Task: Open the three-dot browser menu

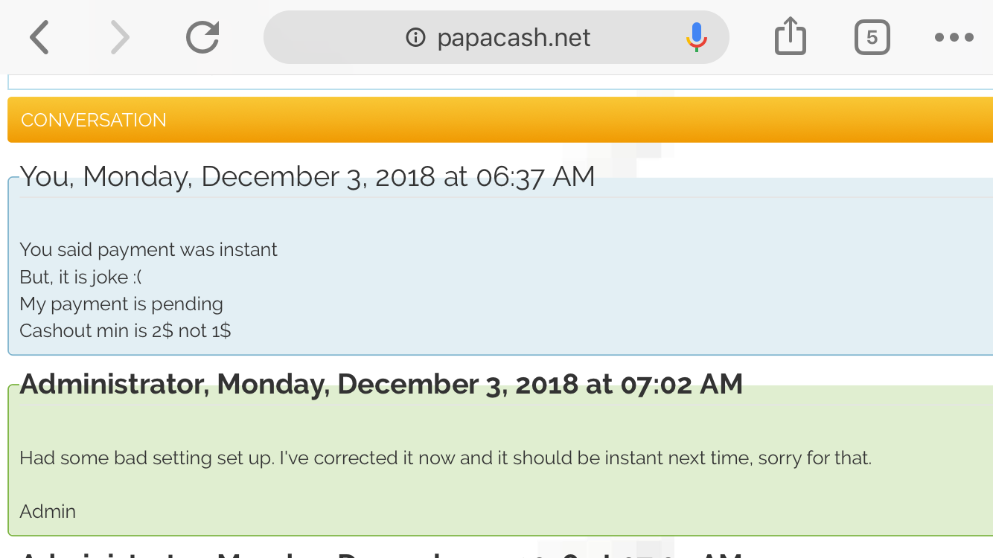Action: click(954, 37)
